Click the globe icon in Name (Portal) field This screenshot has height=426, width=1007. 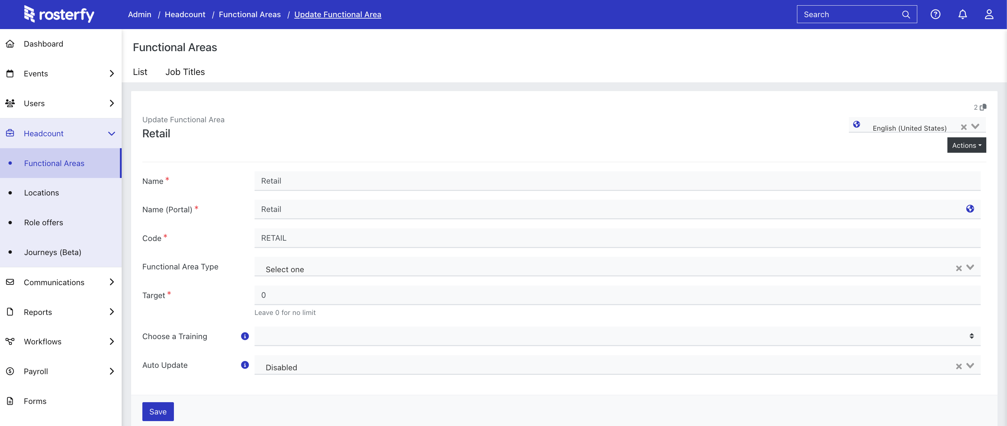click(970, 209)
